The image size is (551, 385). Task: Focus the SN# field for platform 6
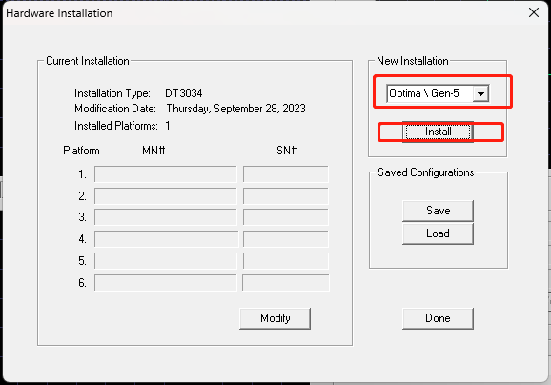click(286, 283)
